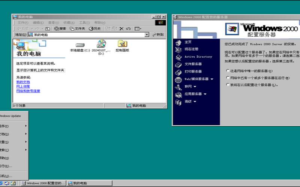Open 设置(S) submenu in Start menu
Image resolution: width=300 pixels, height=187 pixels.
pos(14,142)
